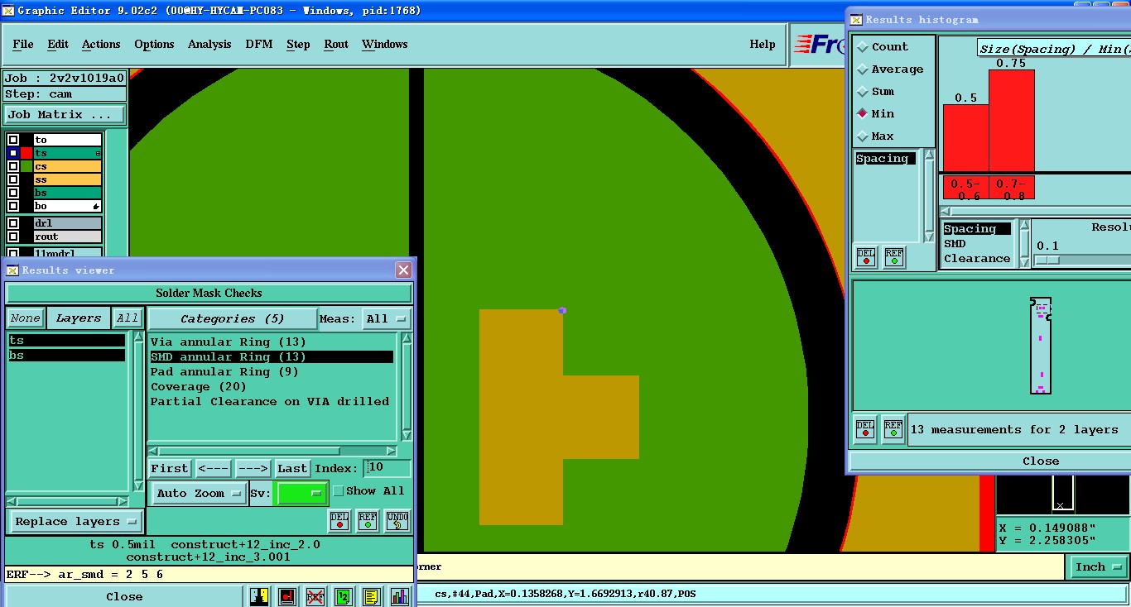Open the green Sv color dropdown
The height and width of the screenshot is (607, 1131).
pos(301,494)
